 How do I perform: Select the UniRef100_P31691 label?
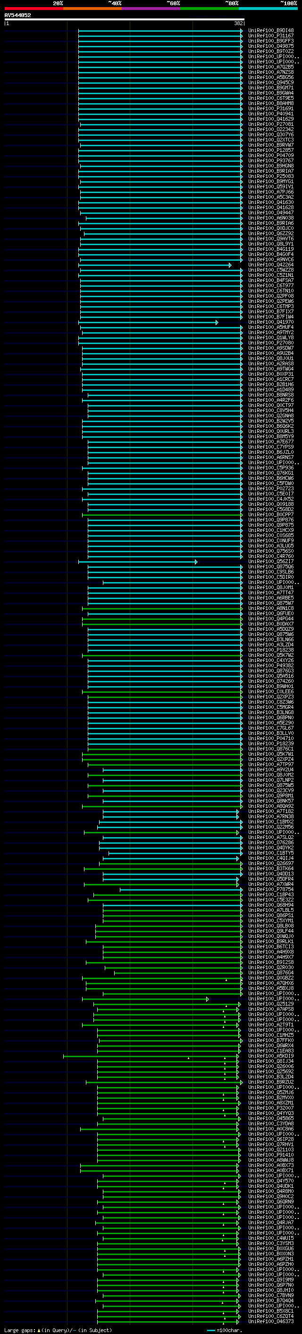pyautogui.click(x=270, y=109)
